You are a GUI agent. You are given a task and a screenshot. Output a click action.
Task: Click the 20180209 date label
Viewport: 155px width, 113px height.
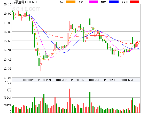coord(44,80)
